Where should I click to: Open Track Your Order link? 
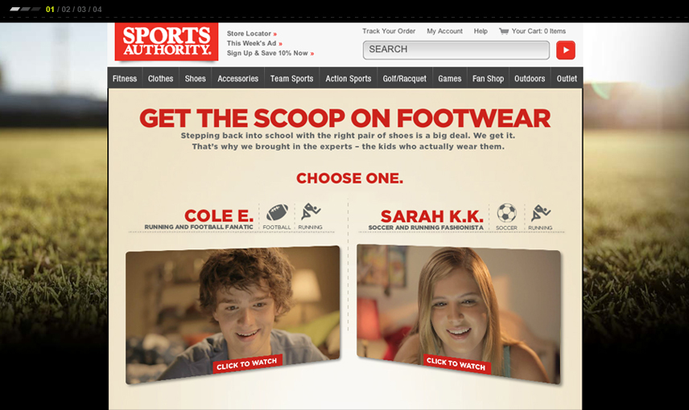(x=389, y=31)
